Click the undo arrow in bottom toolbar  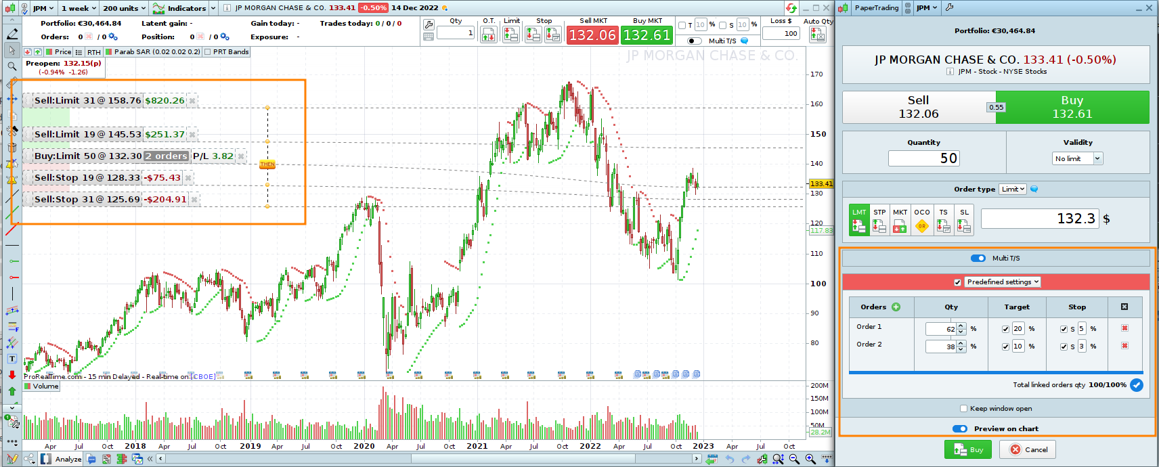coord(730,459)
